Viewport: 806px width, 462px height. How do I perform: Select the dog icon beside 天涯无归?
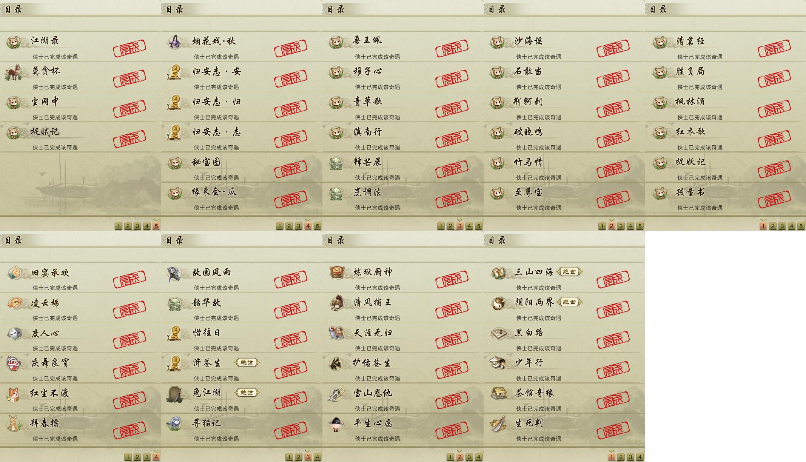[336, 333]
